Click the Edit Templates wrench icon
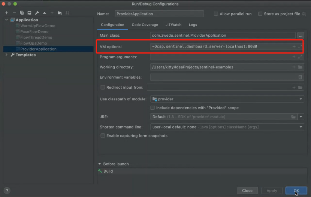This screenshot has width=311, height=197. [37, 13]
